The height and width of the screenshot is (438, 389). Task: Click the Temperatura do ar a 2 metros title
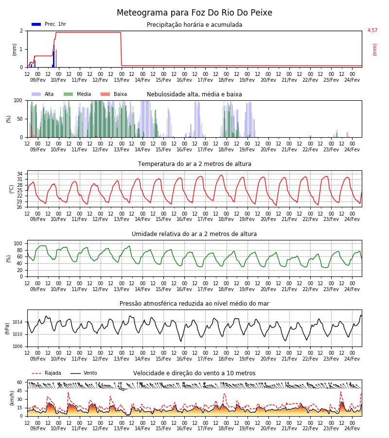(x=194, y=164)
